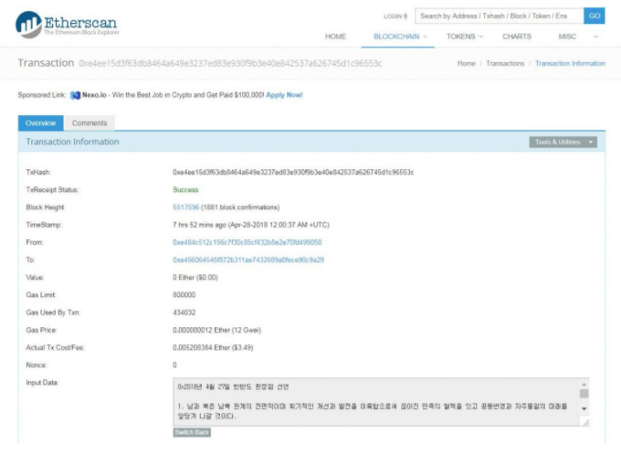Click the input data scroll-down arrow
The height and width of the screenshot is (454, 621).
pos(584,407)
